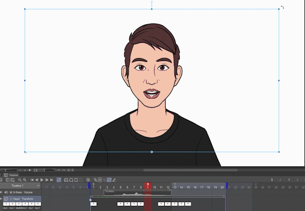Click the canvas horizontal scrollbar
This screenshot has height=211, width=305.
tap(191, 170)
